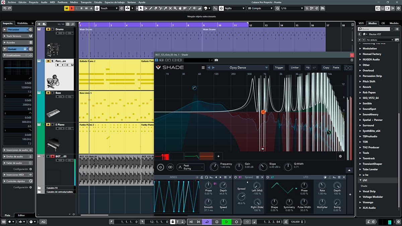Viewport: 402px width, 226px height.
Task: Select the Split scissors tool
Action: click(160, 8)
